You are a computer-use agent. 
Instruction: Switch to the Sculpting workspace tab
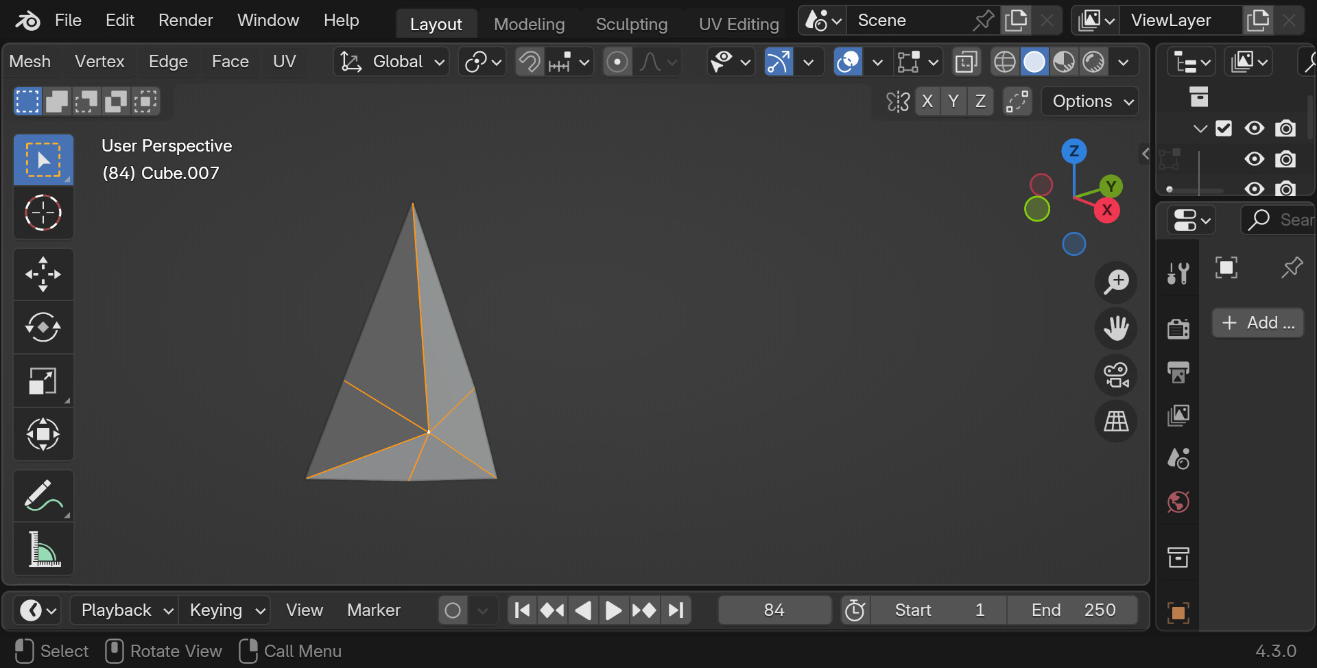[631, 24]
